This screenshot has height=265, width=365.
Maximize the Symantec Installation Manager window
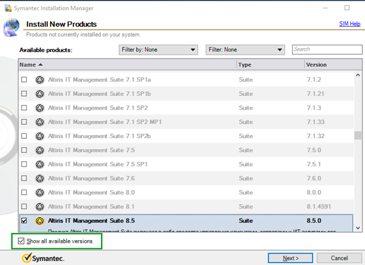(x=347, y=8)
